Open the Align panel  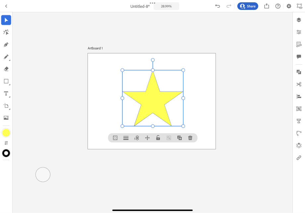[299, 96]
